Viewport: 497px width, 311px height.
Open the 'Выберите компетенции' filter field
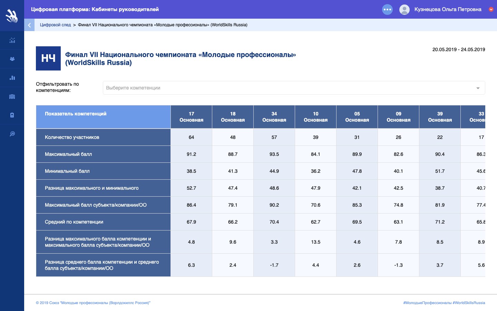click(x=294, y=88)
